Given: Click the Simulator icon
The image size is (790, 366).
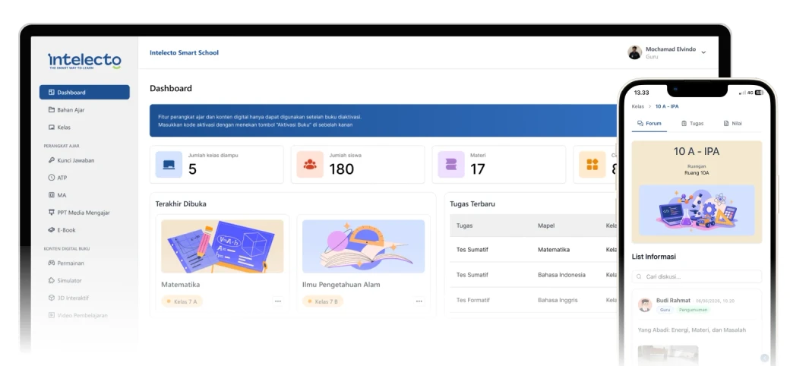Looking at the screenshot, I should (52, 280).
